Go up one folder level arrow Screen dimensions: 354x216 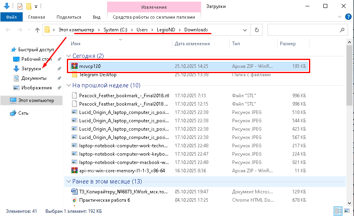point(37,30)
